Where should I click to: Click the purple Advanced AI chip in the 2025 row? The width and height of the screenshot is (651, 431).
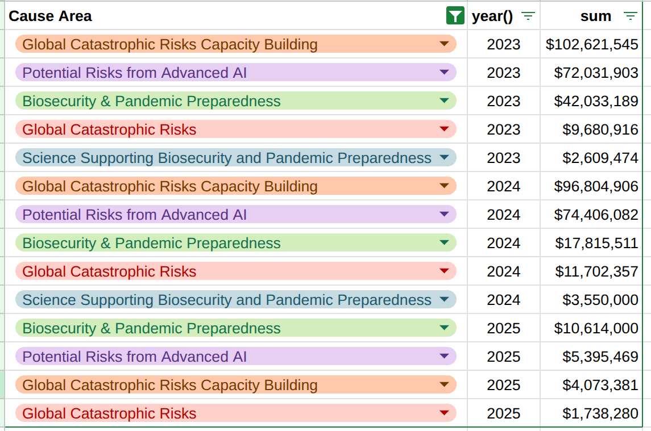tap(135, 357)
